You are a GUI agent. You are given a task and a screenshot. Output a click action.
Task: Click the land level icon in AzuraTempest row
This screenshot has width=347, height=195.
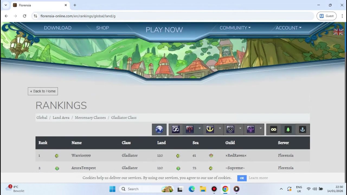[x=178, y=168]
